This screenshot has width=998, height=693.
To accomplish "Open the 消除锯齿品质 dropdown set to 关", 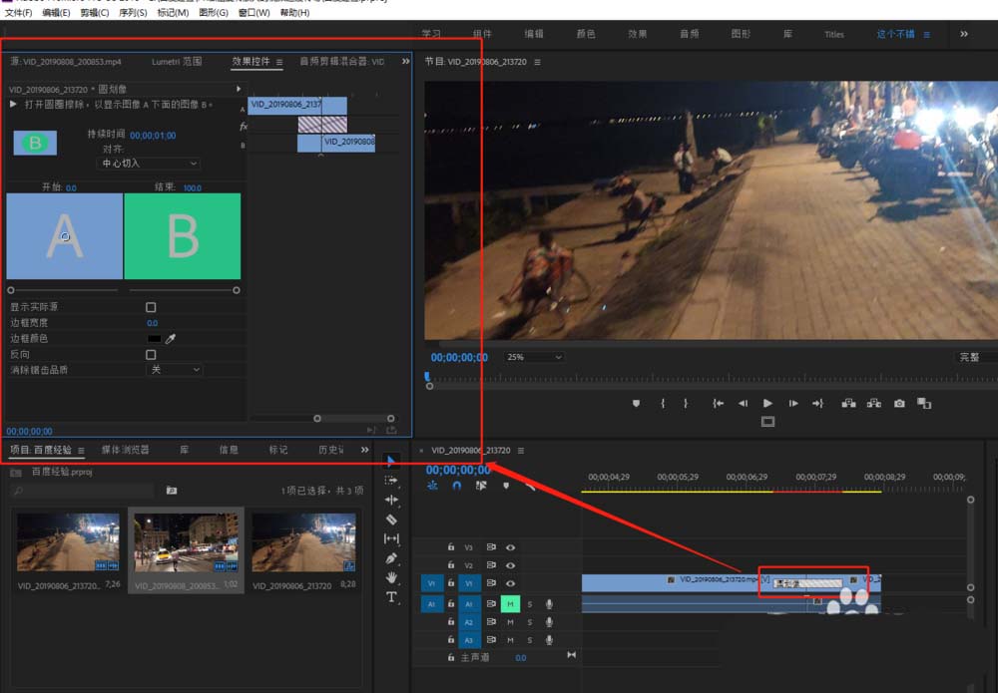I will click(175, 370).
